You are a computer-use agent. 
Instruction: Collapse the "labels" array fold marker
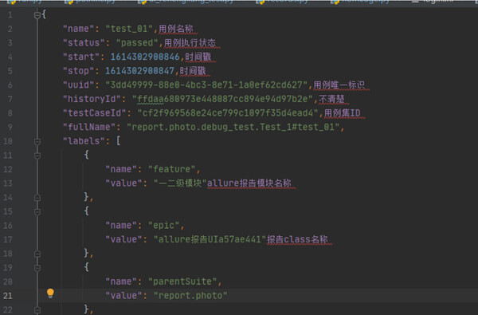tap(37, 142)
